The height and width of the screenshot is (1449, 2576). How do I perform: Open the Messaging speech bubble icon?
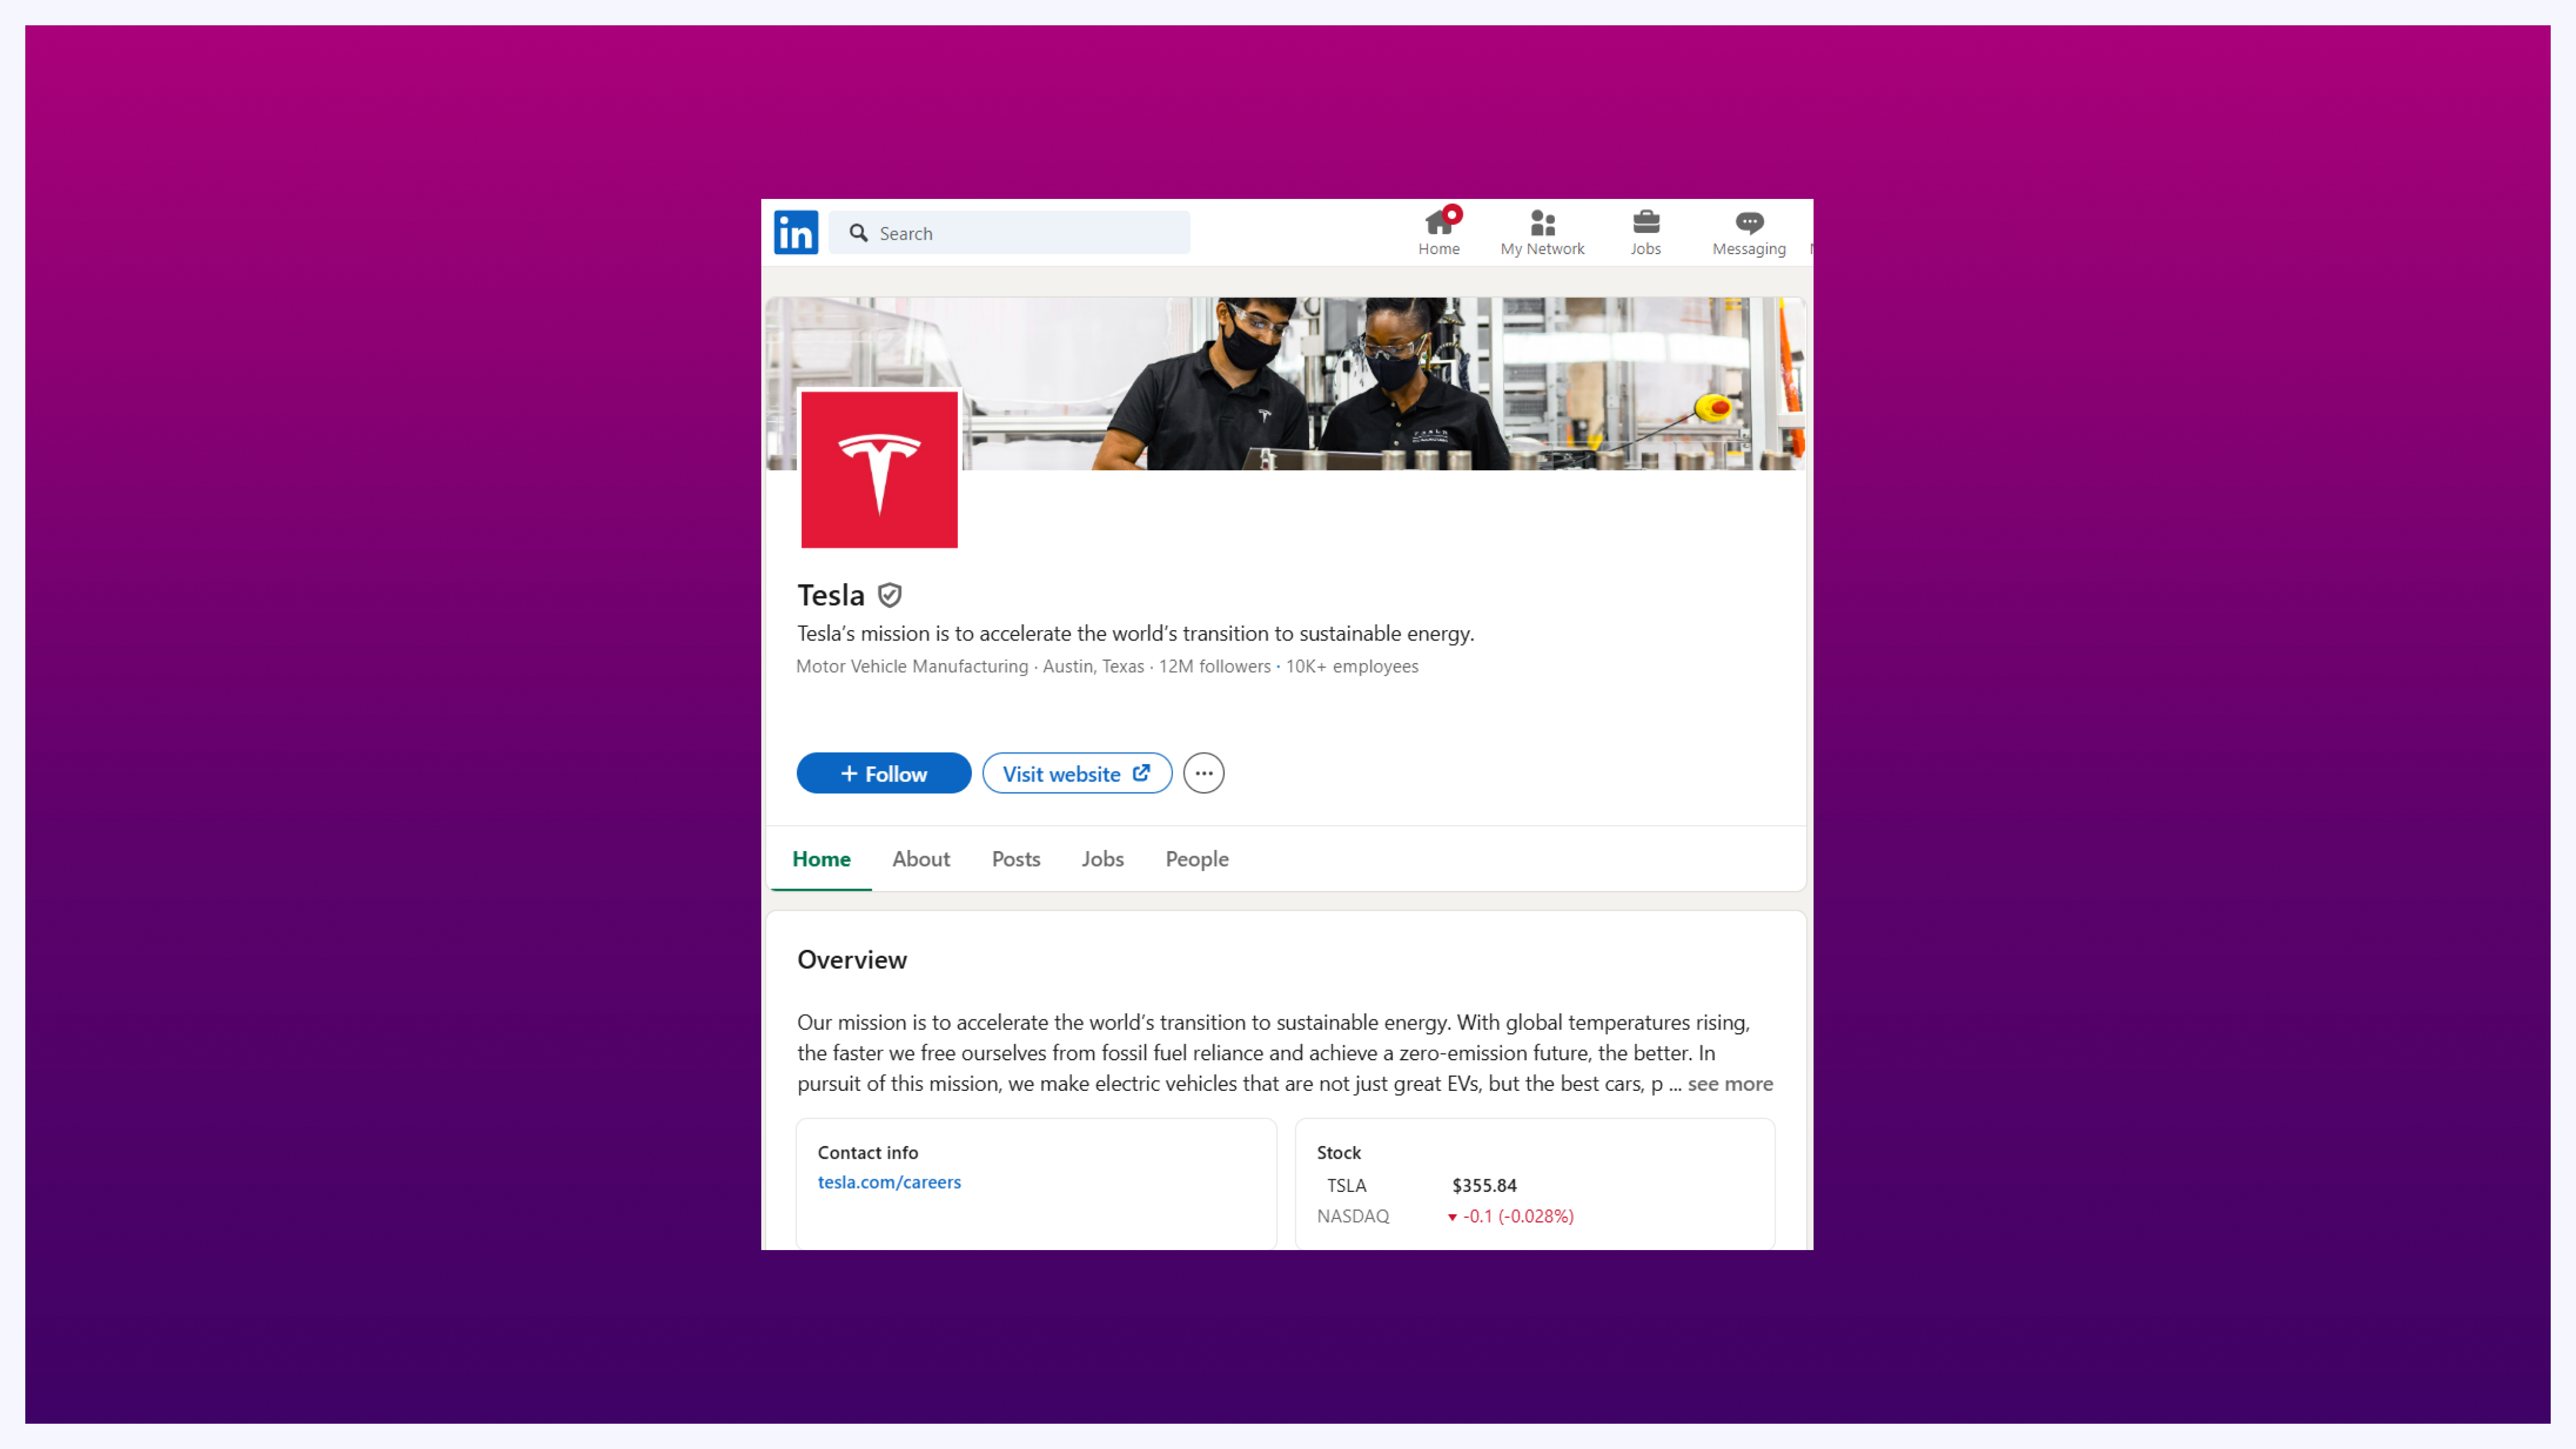(x=1748, y=223)
